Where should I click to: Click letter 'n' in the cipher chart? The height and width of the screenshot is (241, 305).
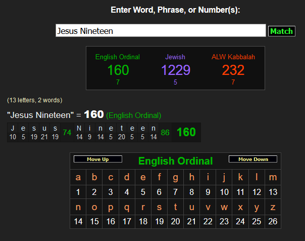78,207
